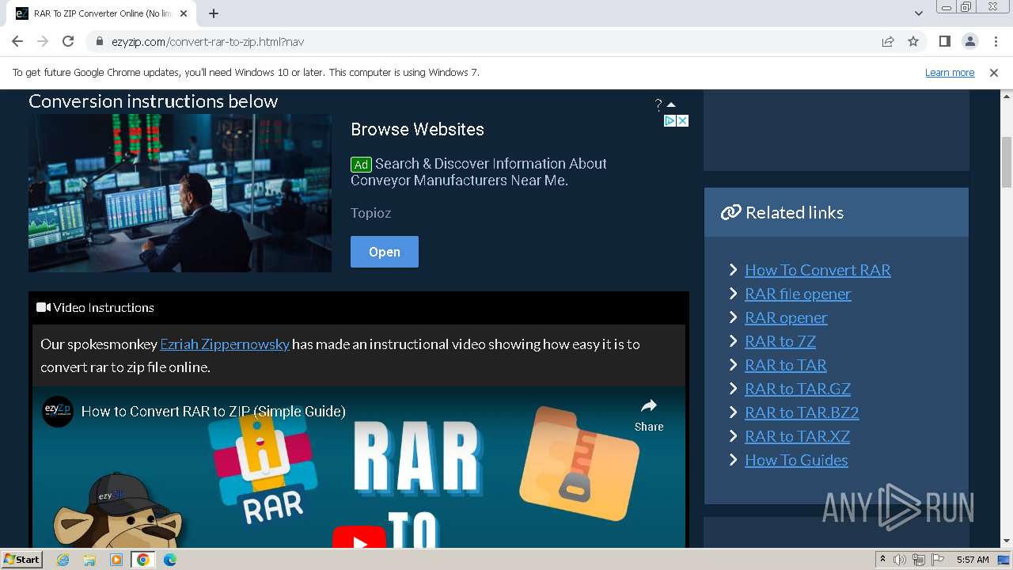This screenshot has height=570, width=1013.
Task: Dismiss the Chrome update notification bar
Action: pyautogui.click(x=994, y=72)
